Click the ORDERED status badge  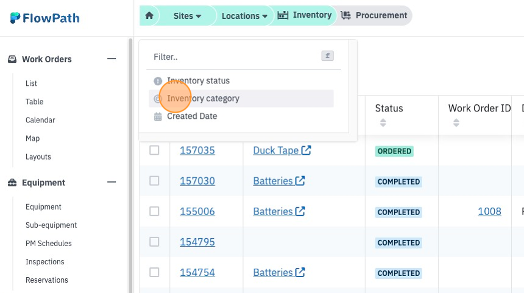[x=394, y=151]
